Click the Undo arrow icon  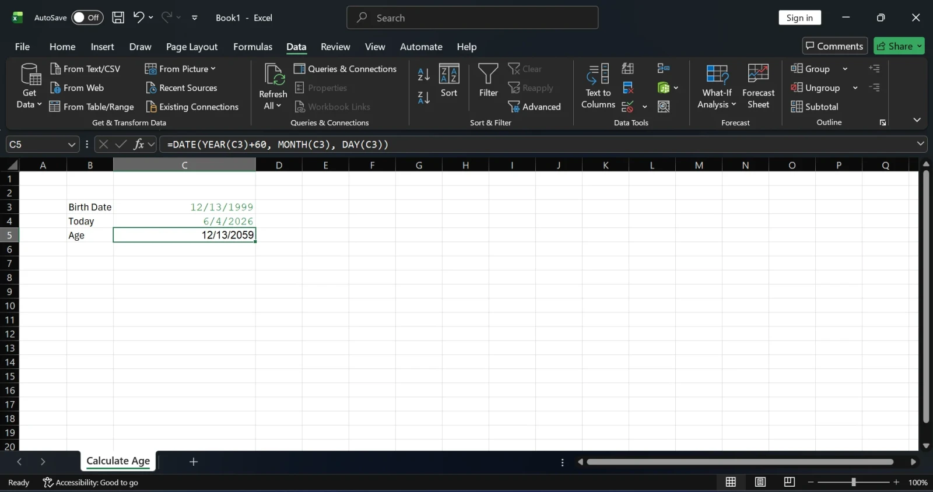tap(138, 17)
